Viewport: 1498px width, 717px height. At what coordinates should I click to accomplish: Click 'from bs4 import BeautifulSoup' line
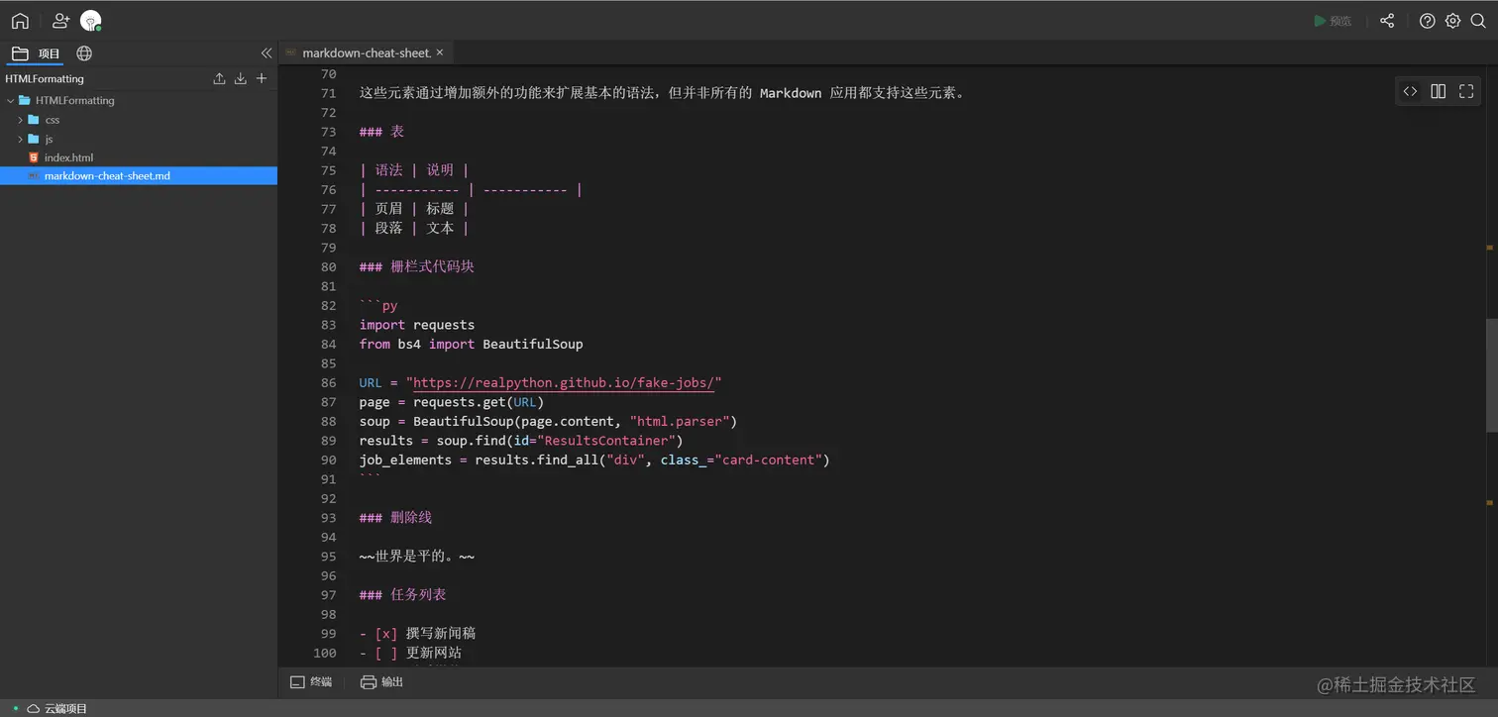click(472, 345)
